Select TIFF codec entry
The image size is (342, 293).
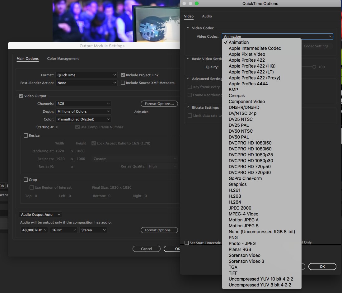[x=233, y=273]
